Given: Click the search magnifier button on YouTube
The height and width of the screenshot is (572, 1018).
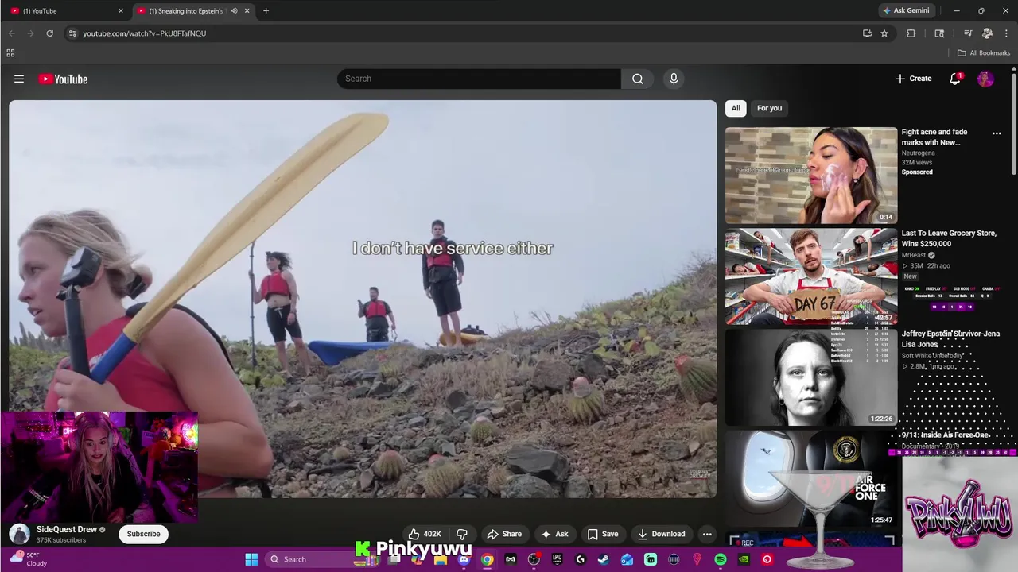Looking at the screenshot, I should click(637, 79).
